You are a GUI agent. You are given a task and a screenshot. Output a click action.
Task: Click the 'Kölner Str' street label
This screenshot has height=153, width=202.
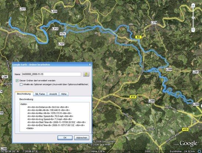coord(172,109)
